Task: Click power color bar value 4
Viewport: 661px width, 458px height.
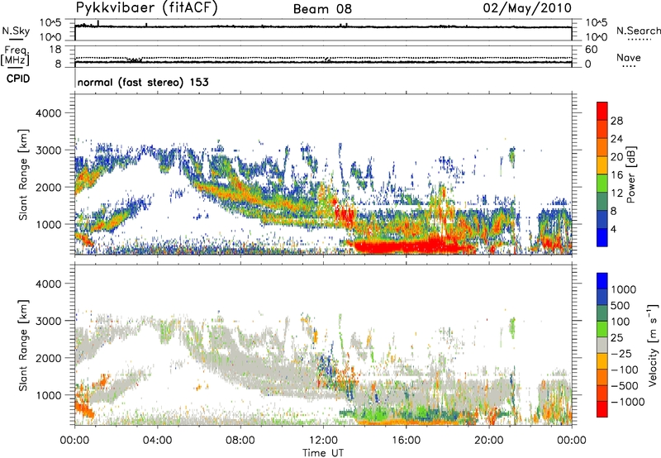Action: (x=613, y=229)
